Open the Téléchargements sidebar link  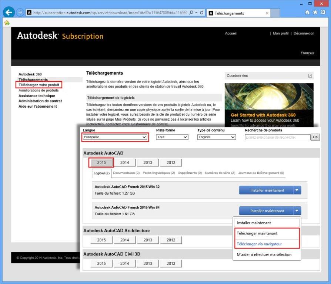[x=33, y=80]
